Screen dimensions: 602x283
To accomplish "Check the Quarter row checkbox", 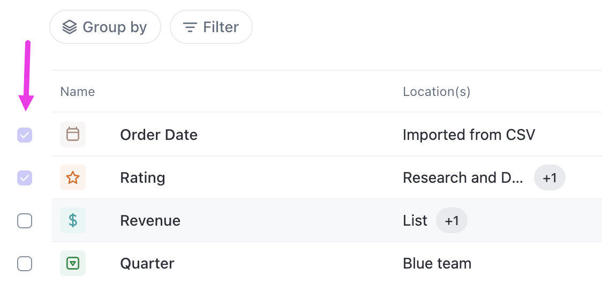I will point(25,264).
